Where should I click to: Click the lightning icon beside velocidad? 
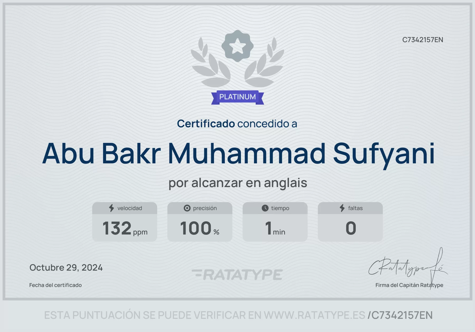tap(112, 208)
